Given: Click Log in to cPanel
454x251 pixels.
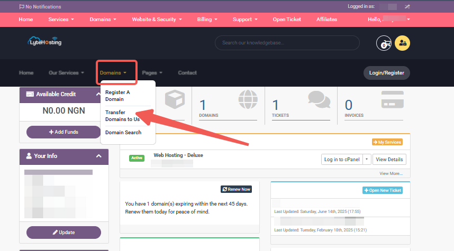Looking at the screenshot, I should [x=342, y=160].
